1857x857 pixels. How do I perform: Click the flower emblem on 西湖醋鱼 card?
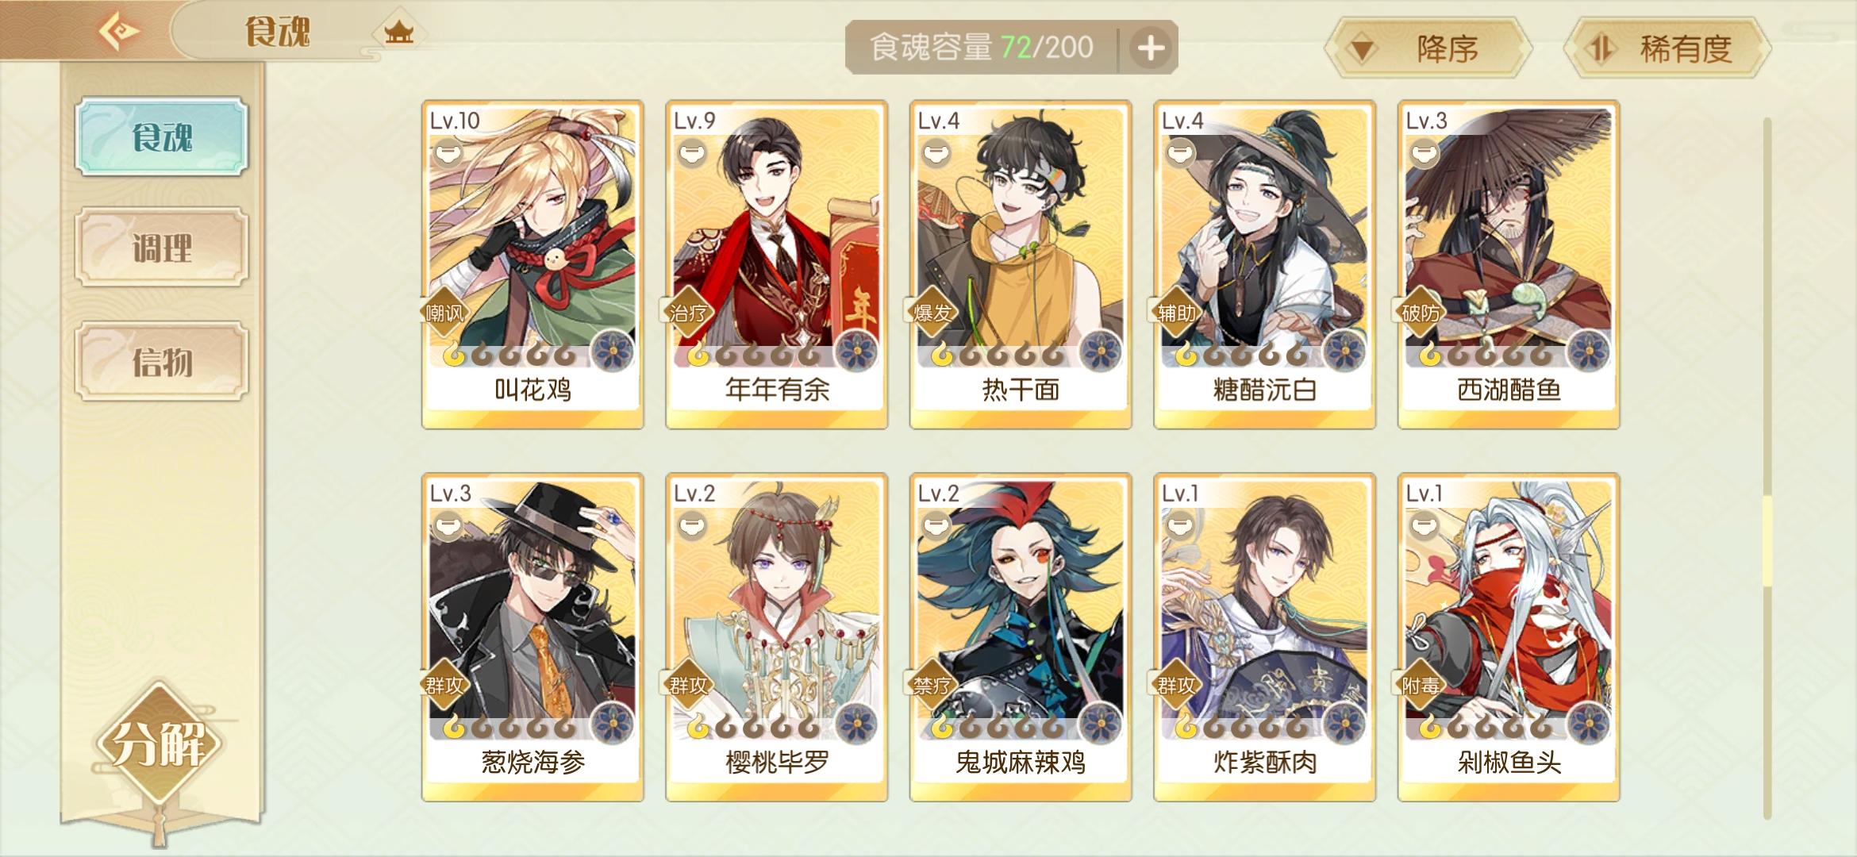pyautogui.click(x=1589, y=350)
